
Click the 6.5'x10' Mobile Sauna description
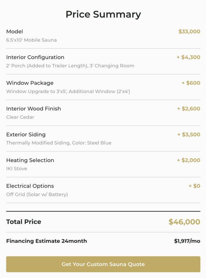pos(31,40)
